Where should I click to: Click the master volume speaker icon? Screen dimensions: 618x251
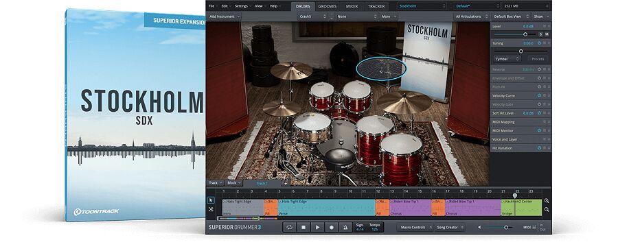(479, 228)
